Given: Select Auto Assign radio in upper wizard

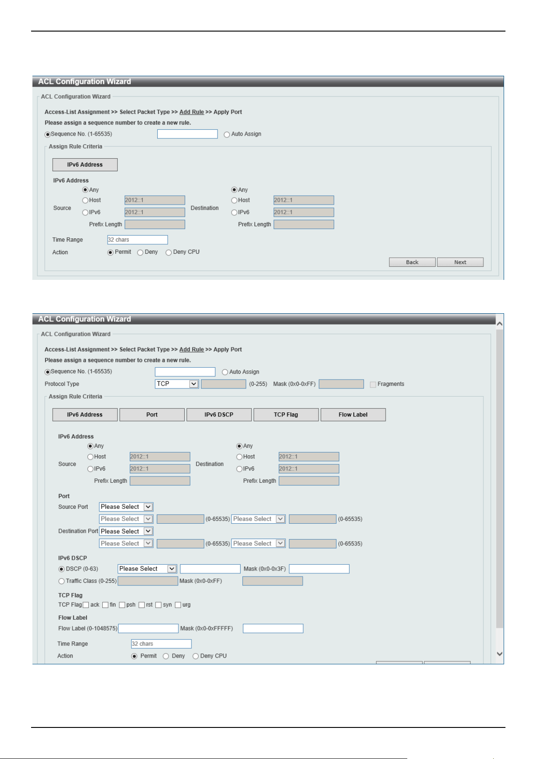Looking at the screenshot, I should pos(227,134).
